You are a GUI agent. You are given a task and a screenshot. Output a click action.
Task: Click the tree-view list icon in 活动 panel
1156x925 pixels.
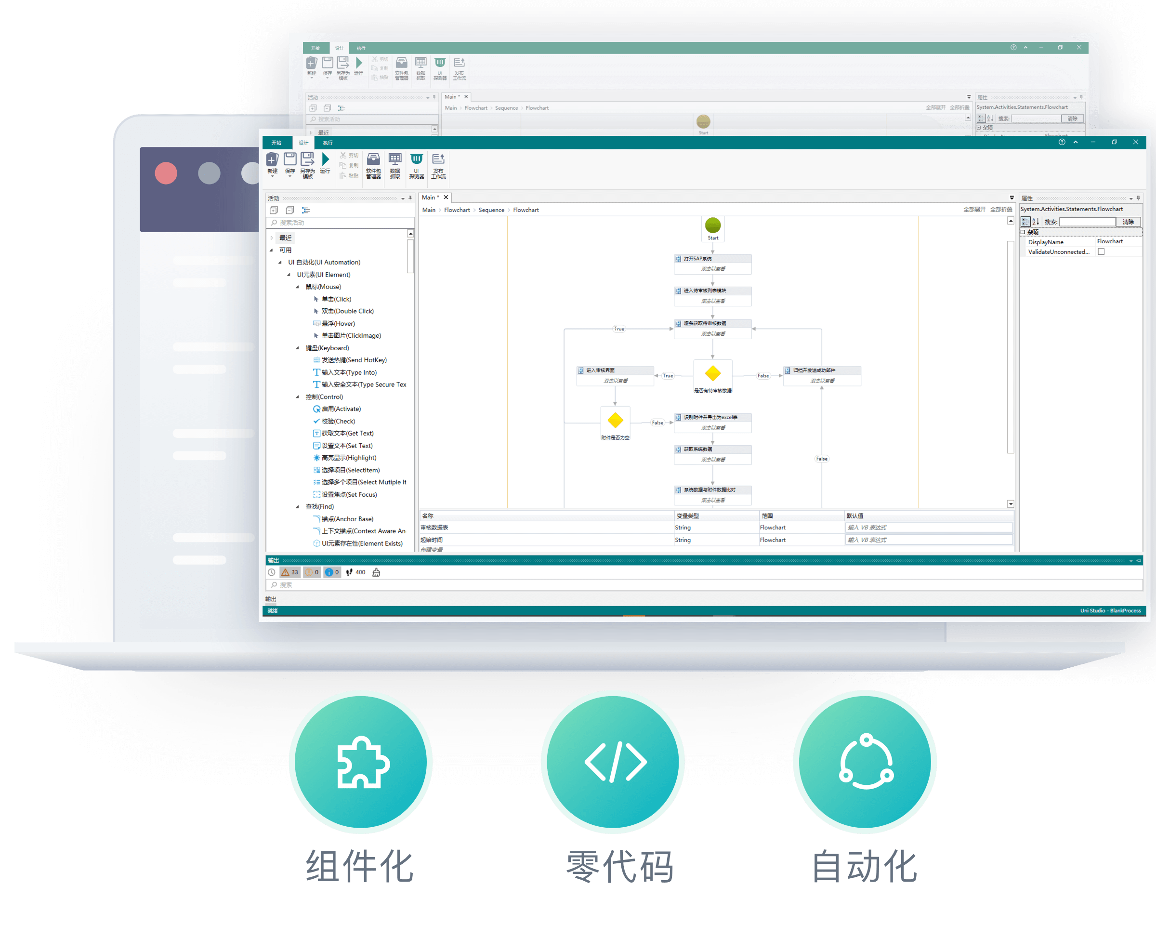coord(306,210)
